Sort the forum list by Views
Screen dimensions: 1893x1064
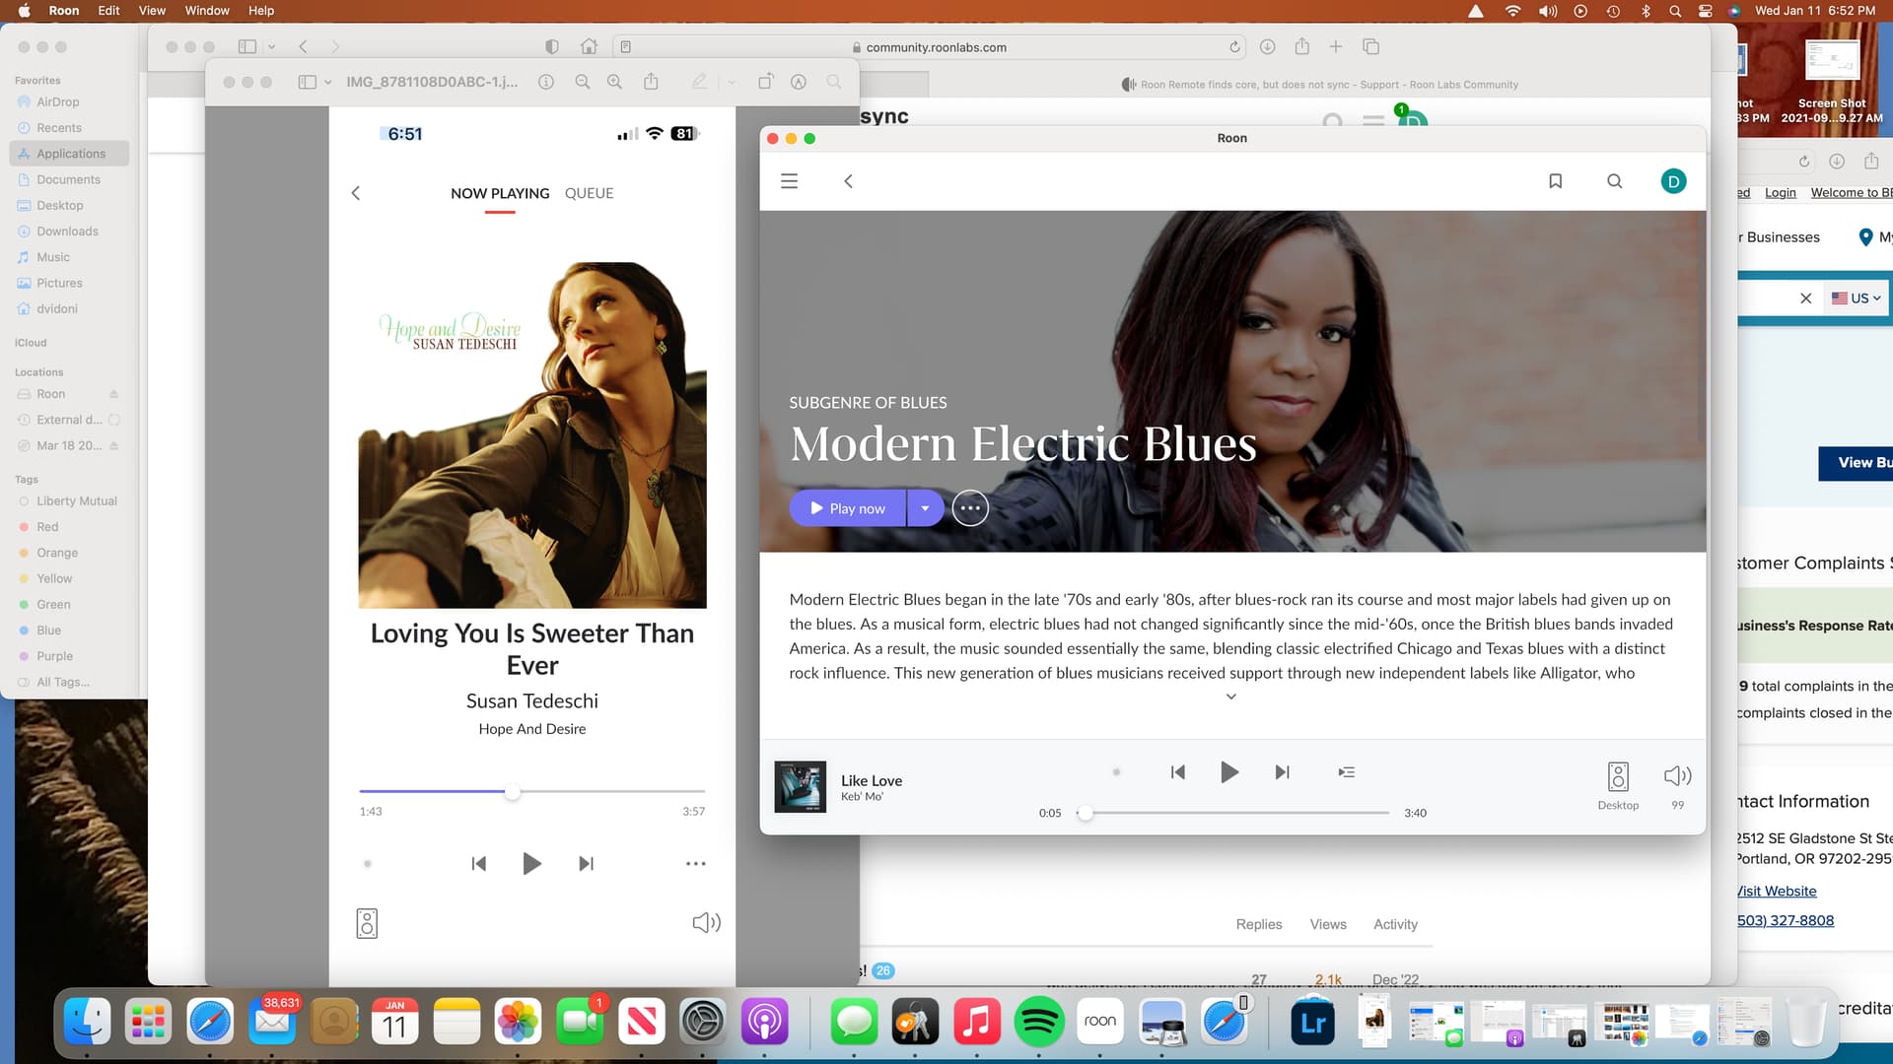click(1328, 924)
